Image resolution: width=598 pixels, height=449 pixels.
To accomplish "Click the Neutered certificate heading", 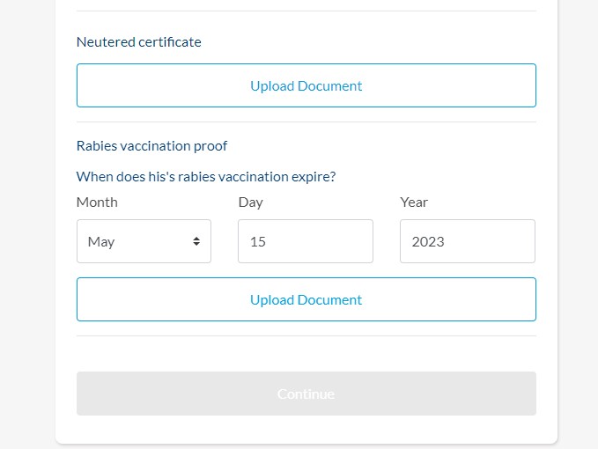I will point(139,42).
